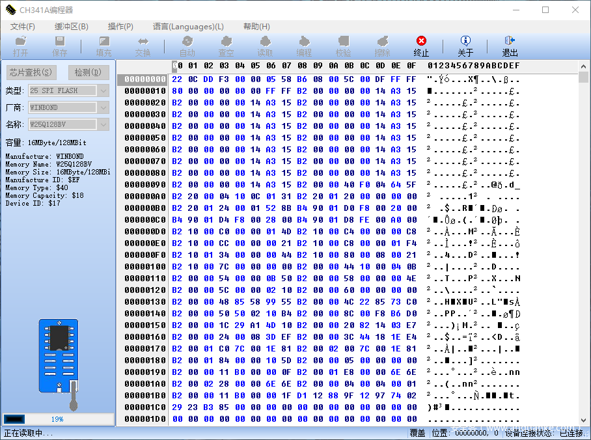Expand the 厂商 dropdown showing WINBOND
Image resolution: width=591 pixels, height=440 pixels.
[103, 107]
